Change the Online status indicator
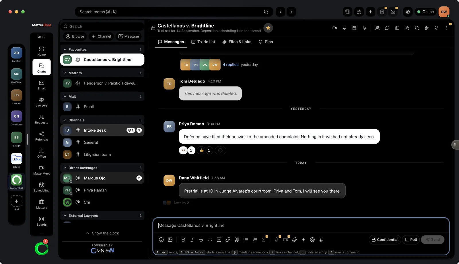 [425, 12]
